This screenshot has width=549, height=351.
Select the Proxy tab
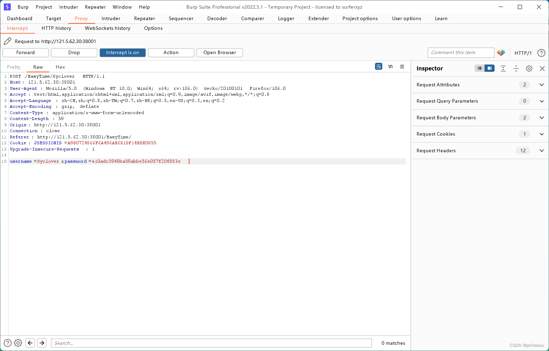coord(81,18)
